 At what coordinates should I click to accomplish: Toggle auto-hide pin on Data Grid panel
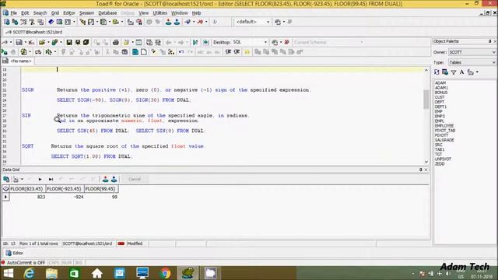click(x=420, y=170)
